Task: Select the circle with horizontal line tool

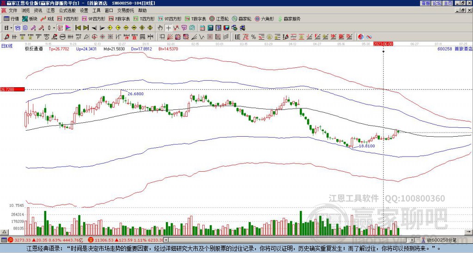Action: coord(62,37)
